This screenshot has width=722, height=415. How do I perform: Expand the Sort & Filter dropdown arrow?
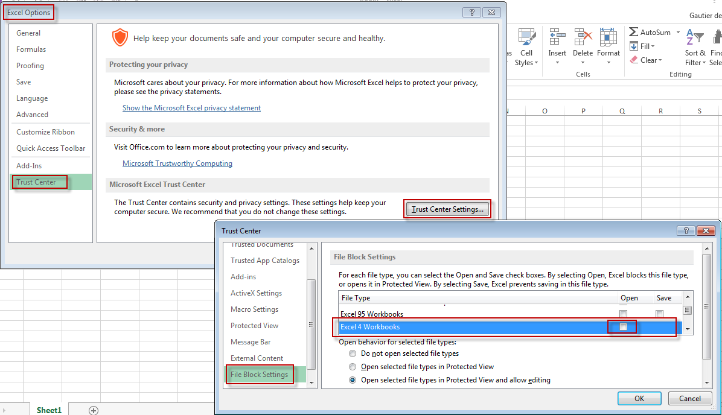tap(704, 63)
